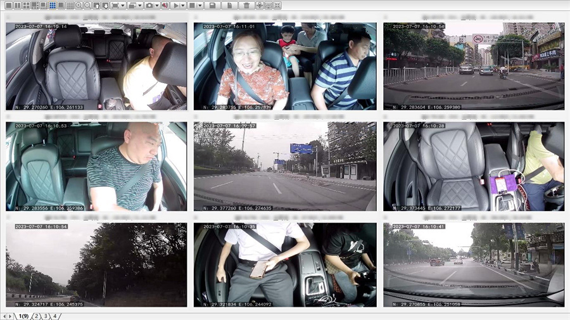Toggle full screen with the corner-arrows icon
This screenshot has width=570, height=320.
(277, 5)
